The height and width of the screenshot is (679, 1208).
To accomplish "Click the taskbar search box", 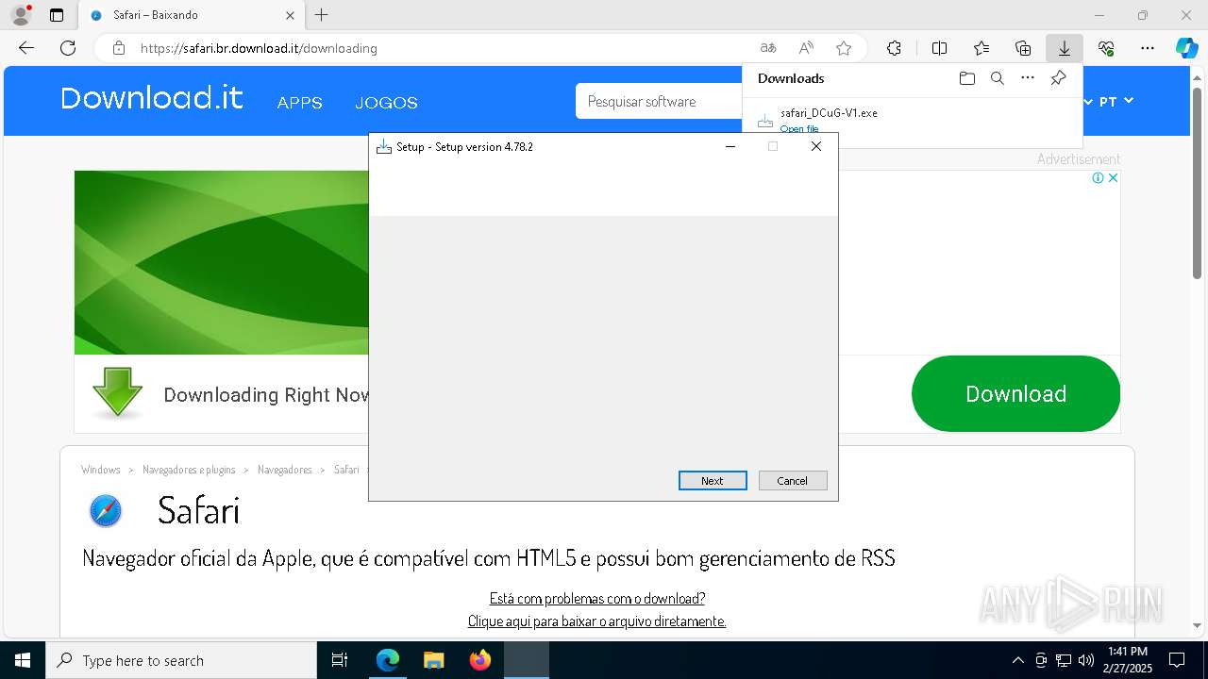I will pyautogui.click(x=181, y=660).
